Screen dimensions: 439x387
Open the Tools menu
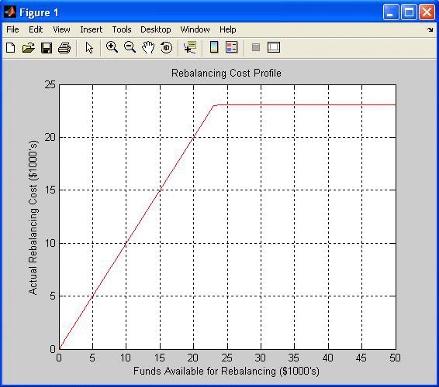tap(122, 29)
